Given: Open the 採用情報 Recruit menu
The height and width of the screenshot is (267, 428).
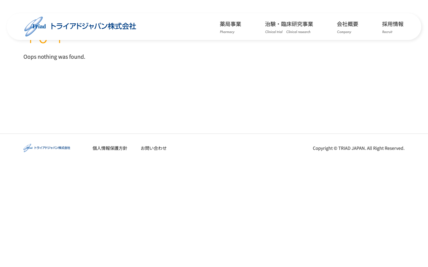Looking at the screenshot, I should [x=393, y=27].
